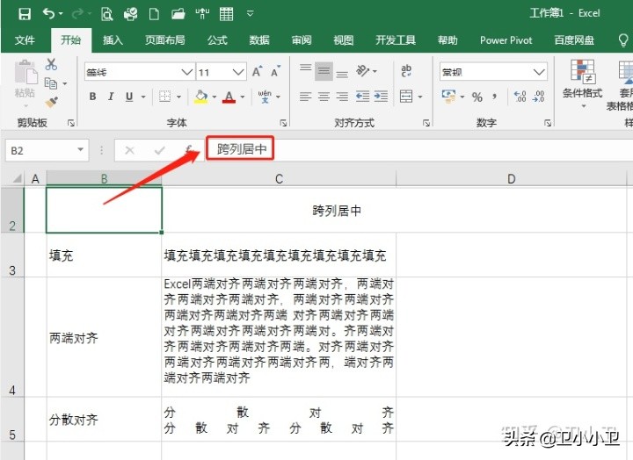The width and height of the screenshot is (633, 460).
Task: Open the 对齐方式 group dialog launcher
Action: pyautogui.click(x=426, y=123)
